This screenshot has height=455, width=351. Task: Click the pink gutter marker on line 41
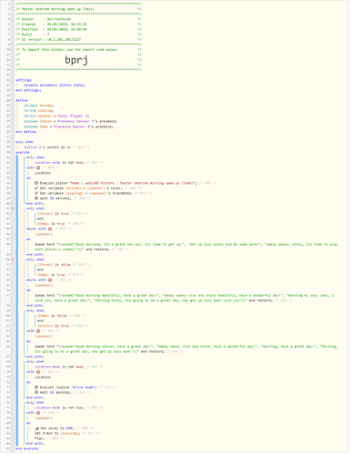[x=13, y=208]
